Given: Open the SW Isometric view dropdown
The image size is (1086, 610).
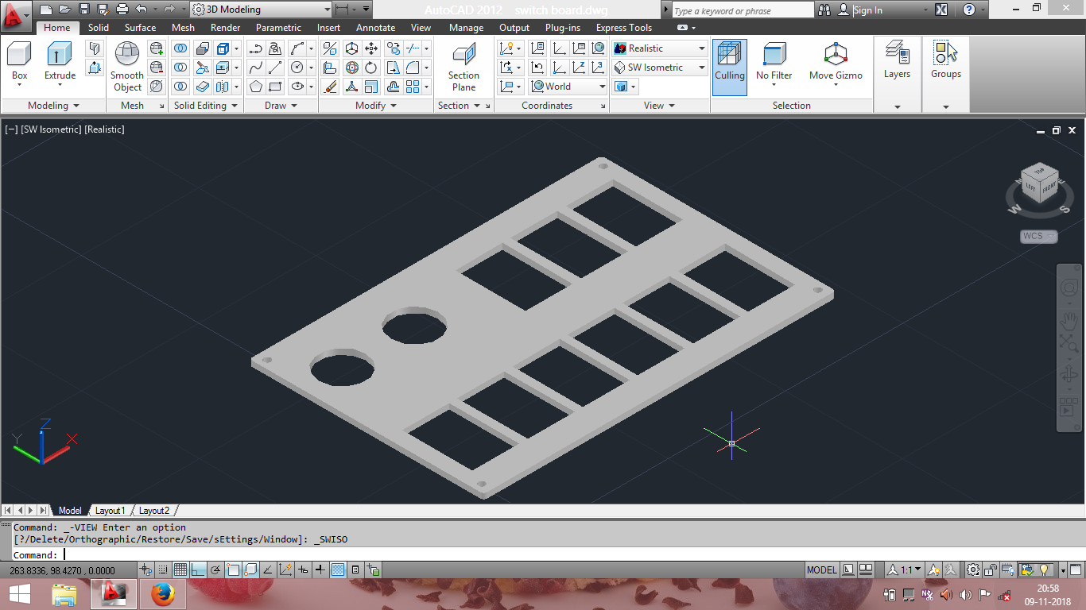Looking at the screenshot, I should [x=659, y=68].
